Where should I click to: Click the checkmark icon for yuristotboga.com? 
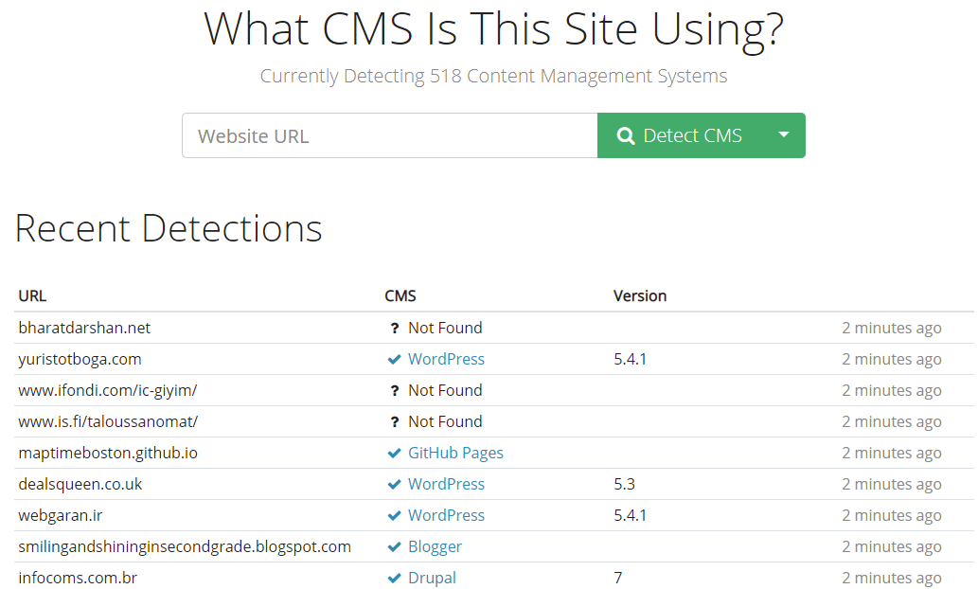(394, 360)
